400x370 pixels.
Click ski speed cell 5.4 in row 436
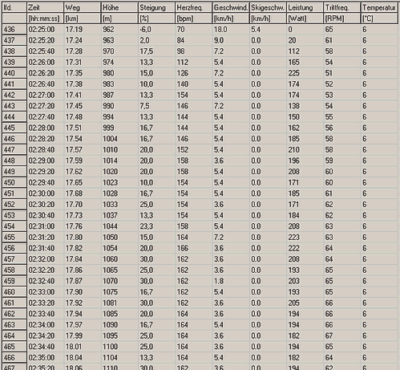click(x=268, y=30)
